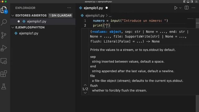Image resolution: width=199 pixels, height=112 pixels.
Task: Select ejemplo1.py in open editors list
Action: [43, 21]
